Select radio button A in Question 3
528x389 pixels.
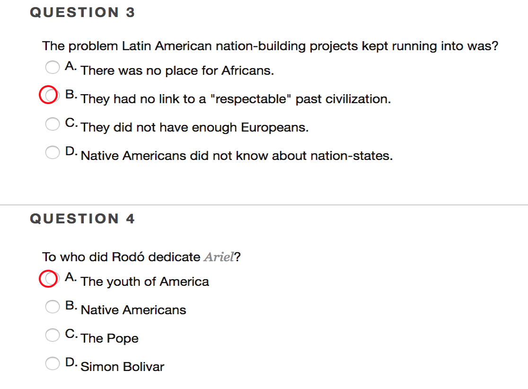[x=52, y=67]
